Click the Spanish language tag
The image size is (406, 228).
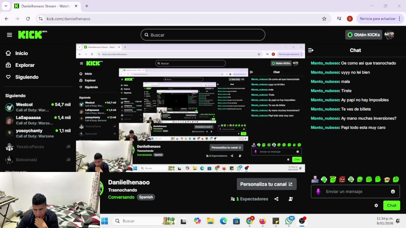tap(146, 197)
